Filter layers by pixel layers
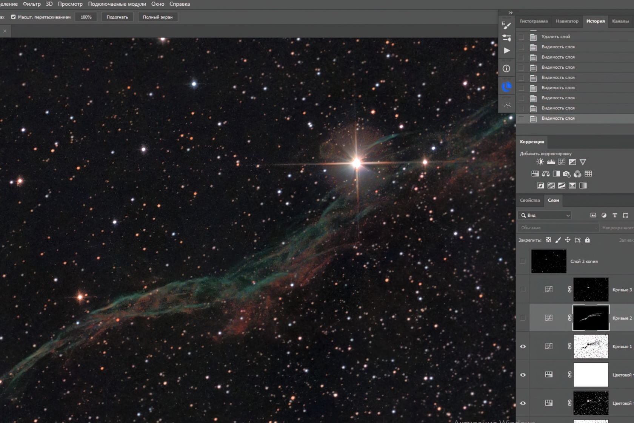The width and height of the screenshot is (634, 423). [593, 215]
